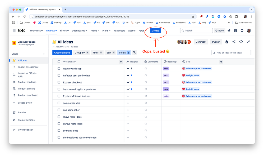Expand the Your work dropdown
The height and width of the screenshot is (156, 264).
click(36, 30)
